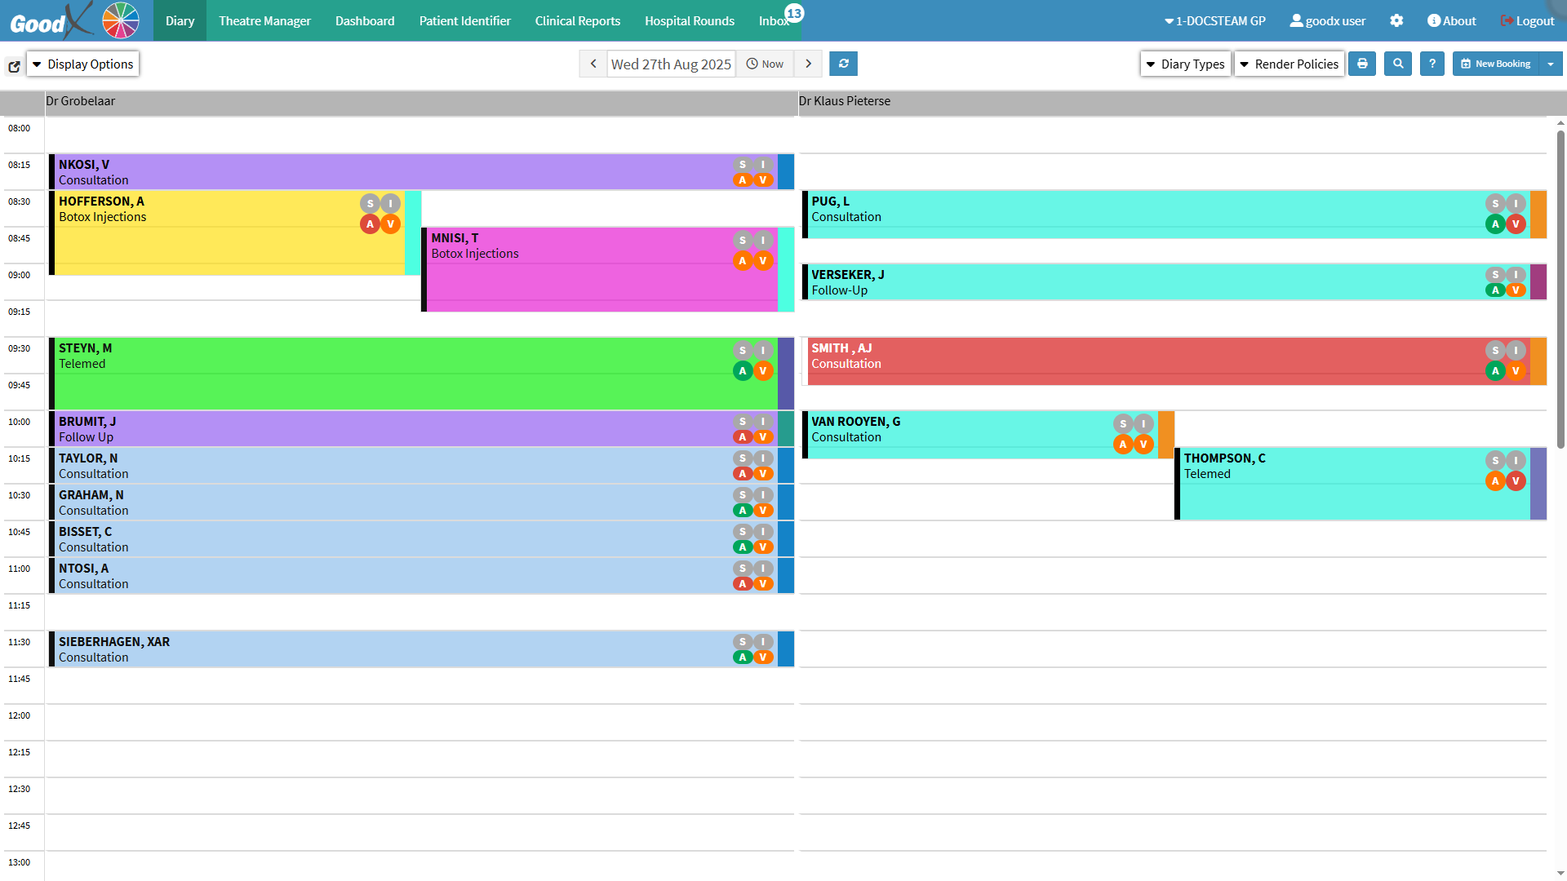The height and width of the screenshot is (881, 1567).
Task: Open the Theatre Manager tab
Action: click(x=264, y=21)
